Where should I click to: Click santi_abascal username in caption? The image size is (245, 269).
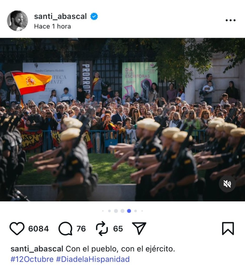tap(37, 249)
